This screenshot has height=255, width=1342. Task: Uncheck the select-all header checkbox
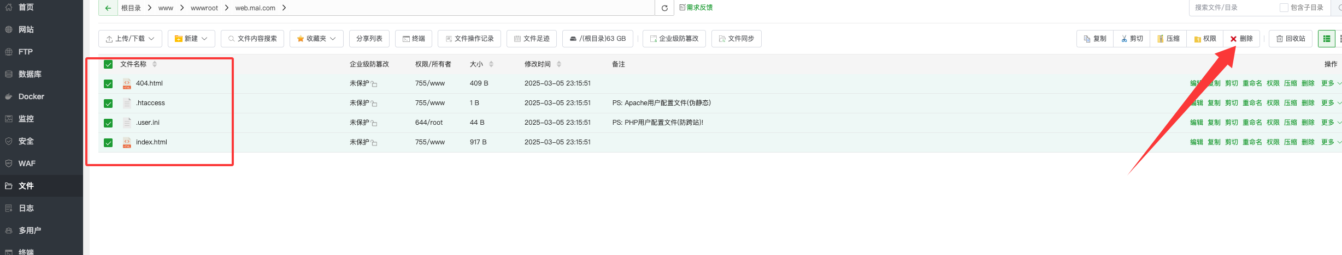tap(108, 64)
